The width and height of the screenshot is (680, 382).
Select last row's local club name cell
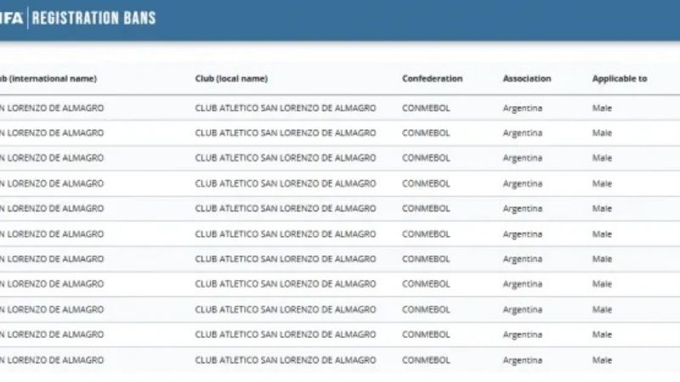[x=285, y=360]
